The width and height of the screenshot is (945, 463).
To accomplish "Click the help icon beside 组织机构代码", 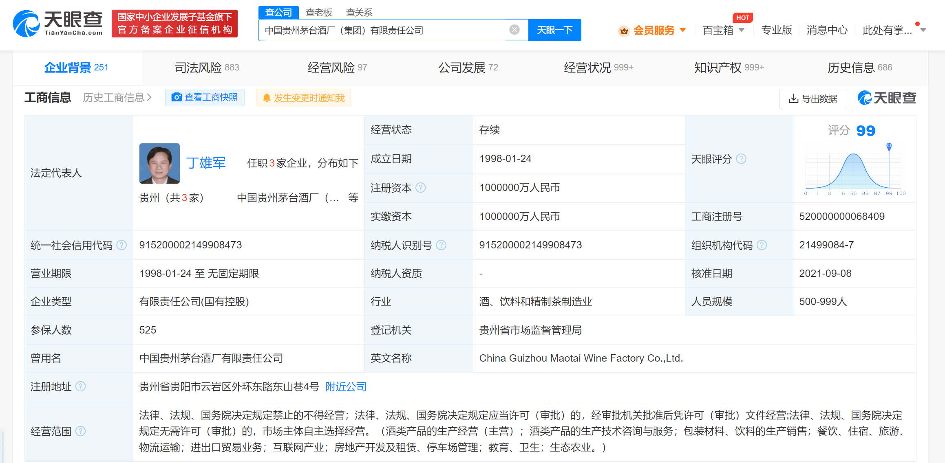I will (x=762, y=245).
